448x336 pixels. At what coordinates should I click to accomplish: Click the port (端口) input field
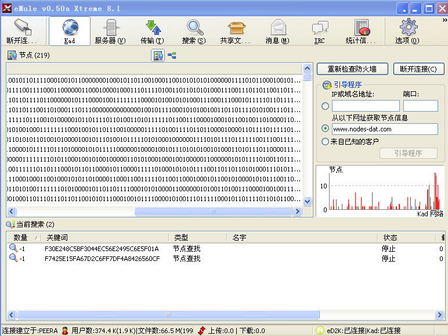(x=421, y=106)
